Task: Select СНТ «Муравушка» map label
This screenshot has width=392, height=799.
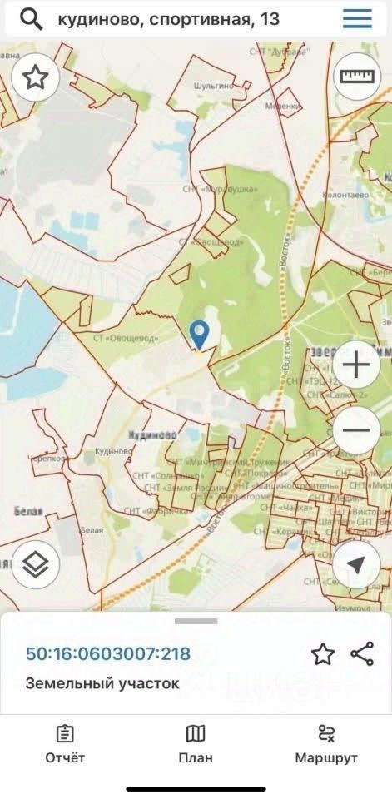Action: pyautogui.click(x=221, y=189)
